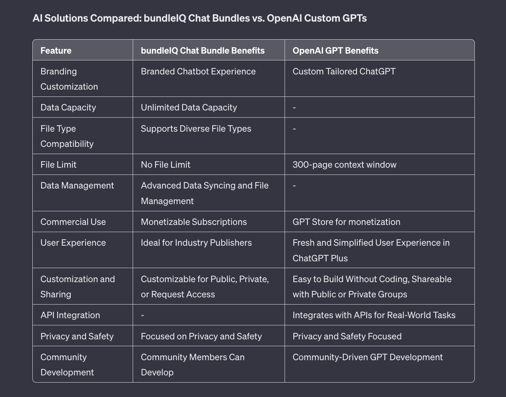Image resolution: width=506 pixels, height=397 pixels.
Task: Select the "Monetizable Subscriptions" cell
Action: coord(194,222)
